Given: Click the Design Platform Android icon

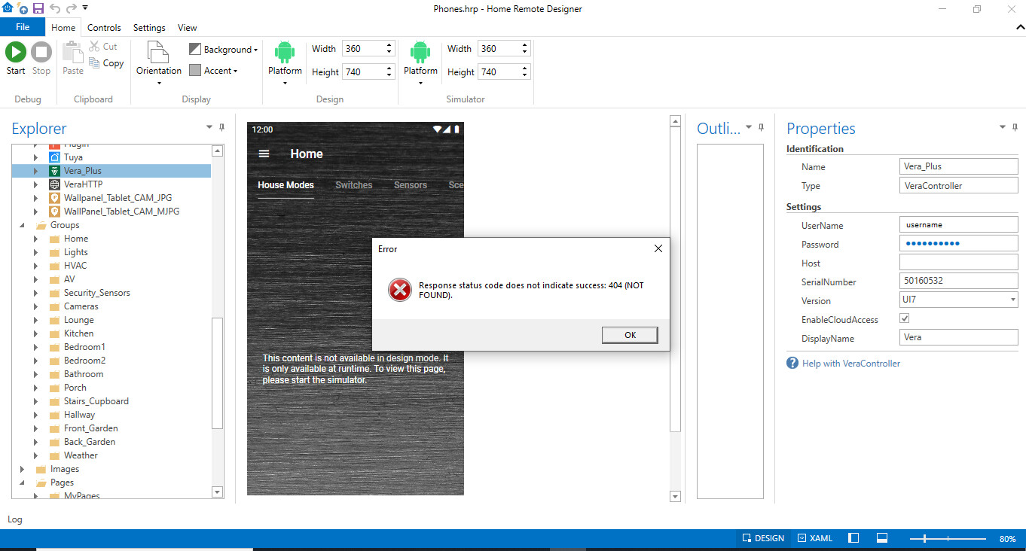Looking at the screenshot, I should click(x=285, y=52).
